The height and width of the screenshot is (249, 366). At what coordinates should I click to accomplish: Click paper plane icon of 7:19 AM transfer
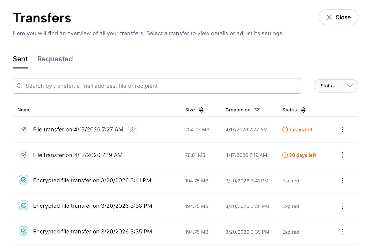pos(24,155)
